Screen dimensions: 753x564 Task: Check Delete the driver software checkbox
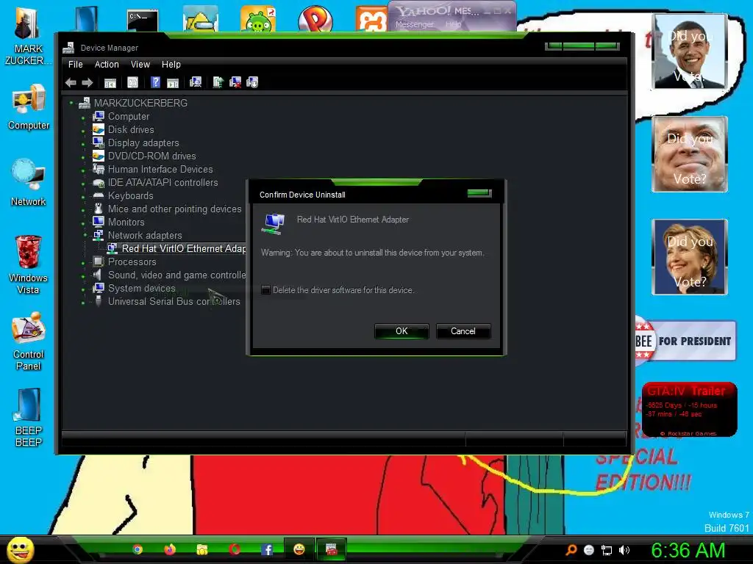(x=265, y=289)
